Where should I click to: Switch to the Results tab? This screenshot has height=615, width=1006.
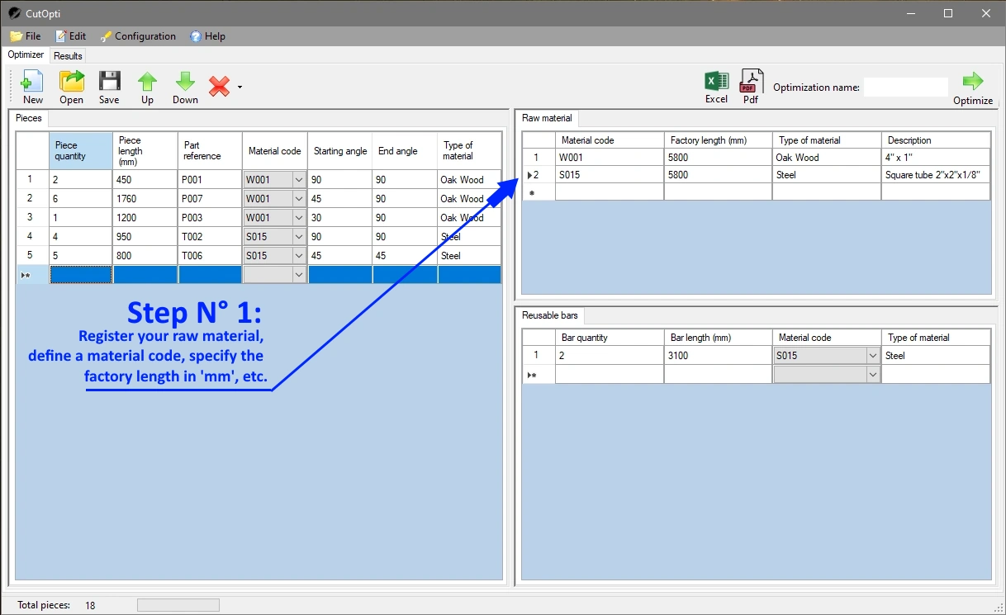click(x=68, y=56)
